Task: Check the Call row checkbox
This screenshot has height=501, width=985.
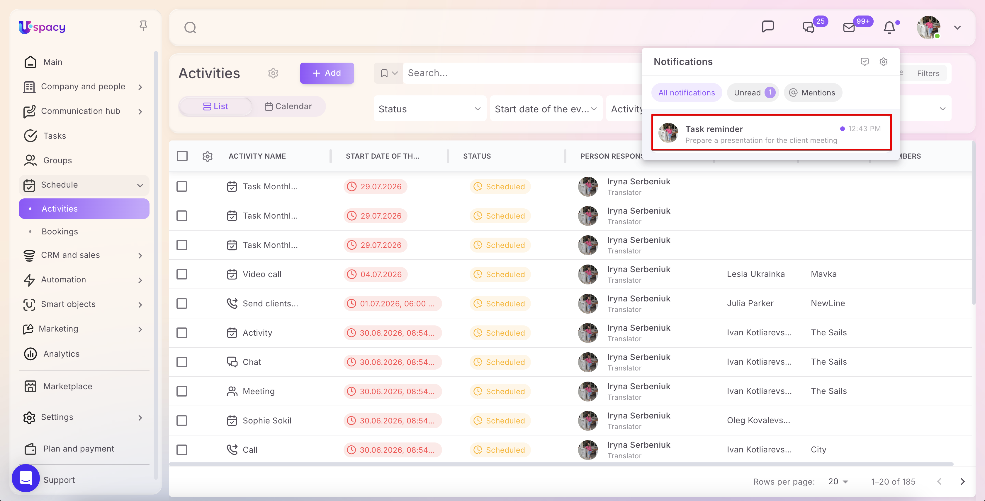Action: pyautogui.click(x=182, y=450)
